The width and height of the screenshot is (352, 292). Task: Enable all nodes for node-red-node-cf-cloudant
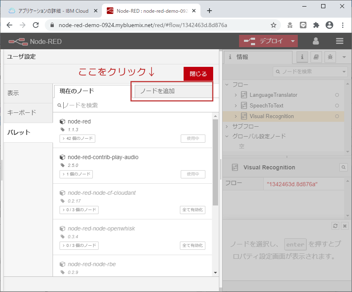tap(193, 210)
